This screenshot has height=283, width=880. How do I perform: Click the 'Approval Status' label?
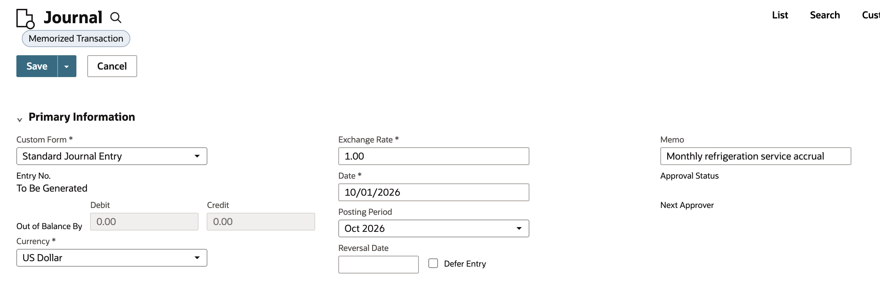[689, 176]
